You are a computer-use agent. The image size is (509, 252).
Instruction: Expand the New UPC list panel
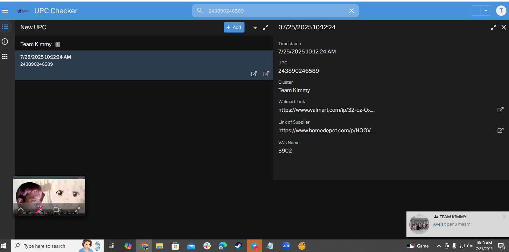click(x=265, y=27)
